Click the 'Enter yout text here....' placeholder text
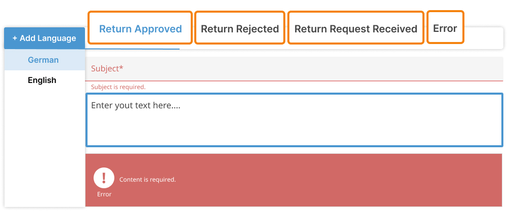This screenshot has height=211, width=513. click(x=136, y=105)
